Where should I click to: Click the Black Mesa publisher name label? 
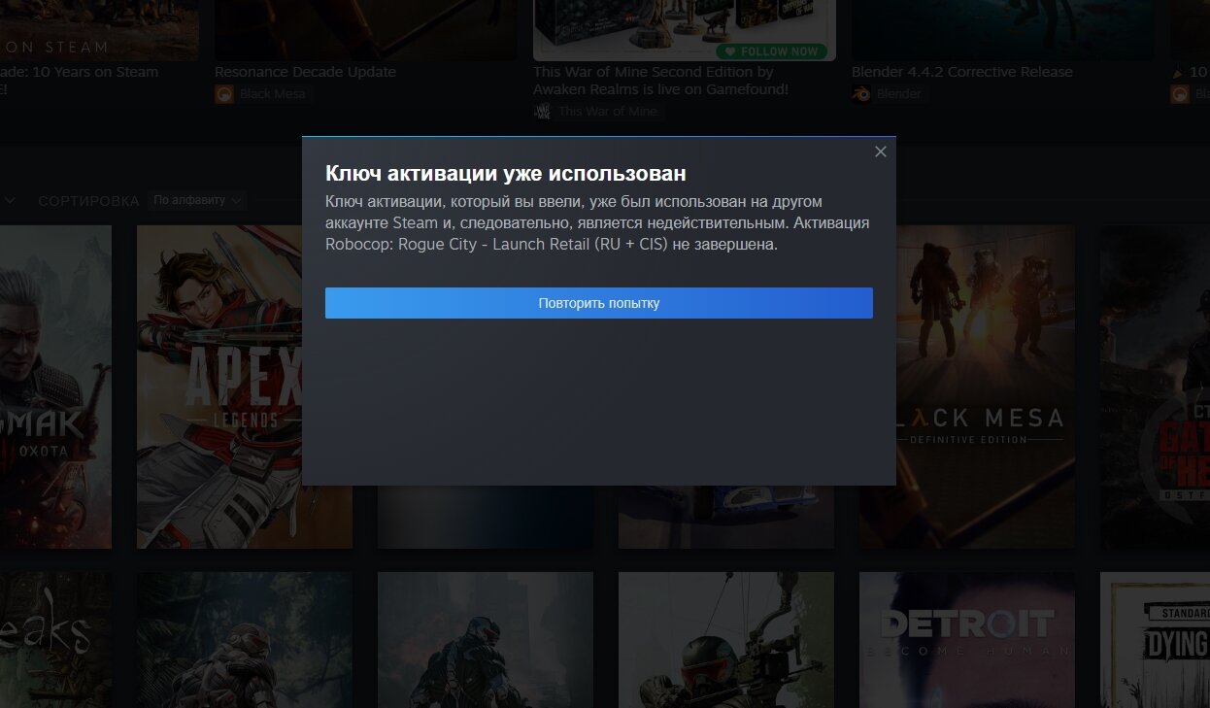click(x=272, y=94)
